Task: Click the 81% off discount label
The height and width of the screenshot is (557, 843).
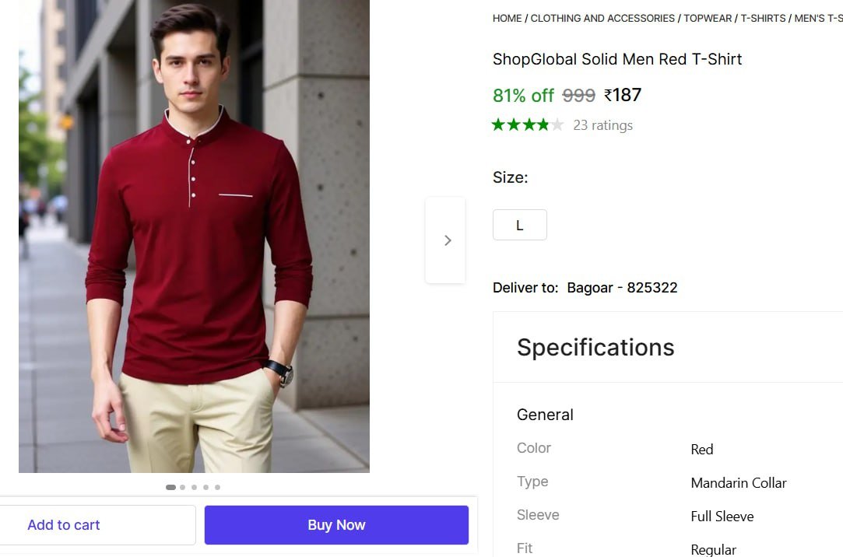Action: click(x=523, y=96)
